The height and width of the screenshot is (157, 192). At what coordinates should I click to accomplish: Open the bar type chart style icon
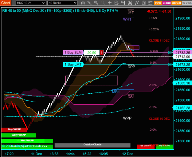click(83, 3)
